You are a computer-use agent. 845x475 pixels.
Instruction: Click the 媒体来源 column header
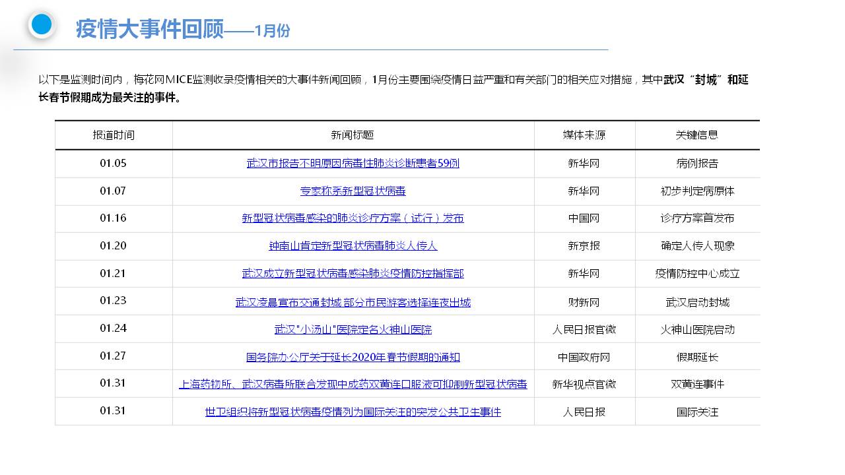click(584, 135)
